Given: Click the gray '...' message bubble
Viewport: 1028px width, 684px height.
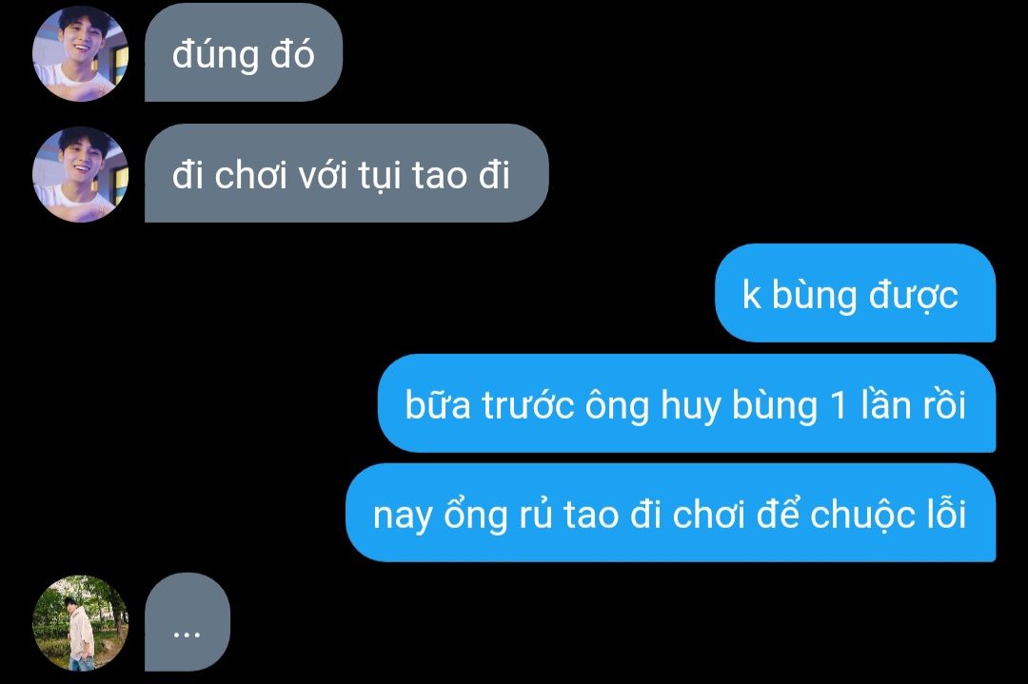Looking at the screenshot, I should (x=187, y=622).
